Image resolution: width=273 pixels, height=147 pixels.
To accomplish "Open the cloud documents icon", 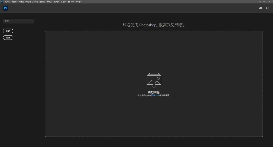I will [260, 8].
